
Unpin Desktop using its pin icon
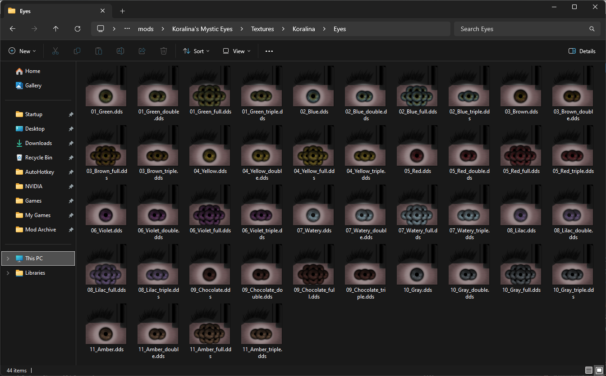[x=71, y=129]
